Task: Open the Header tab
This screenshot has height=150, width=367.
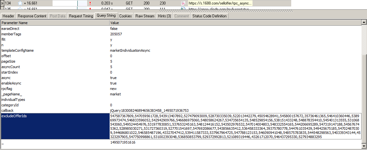Action: [8, 16]
